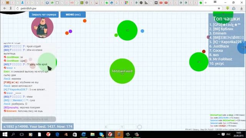Open the 'МЕНЮ (esc)' button
This screenshot has width=246, height=138.
(x=73, y=15)
